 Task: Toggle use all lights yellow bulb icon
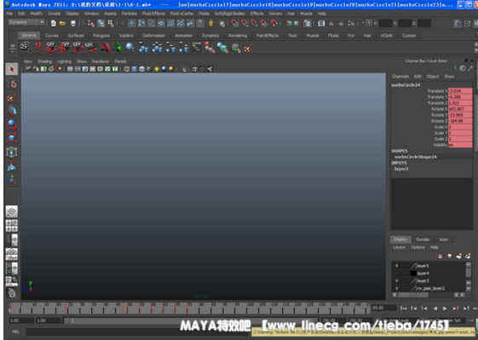[157, 69]
